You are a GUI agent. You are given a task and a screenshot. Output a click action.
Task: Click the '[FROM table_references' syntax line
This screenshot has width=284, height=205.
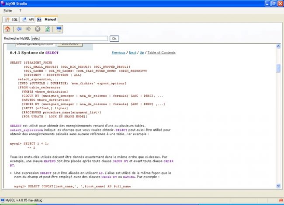[39, 87]
